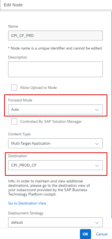Open the default deployment strategy selector

pyautogui.click(x=55, y=222)
